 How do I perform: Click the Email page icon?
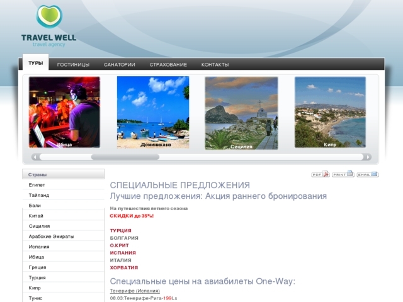367,174
